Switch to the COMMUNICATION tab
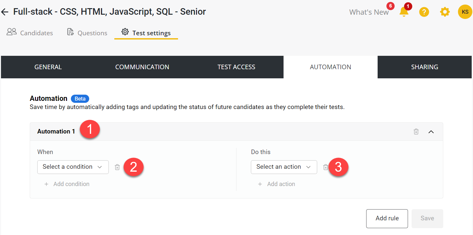This screenshot has height=235, width=473. pos(142,67)
